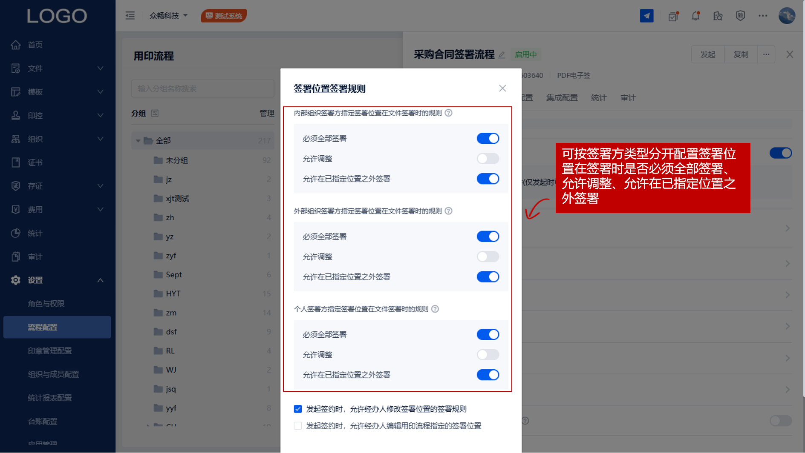Click the group name search field

(x=202, y=88)
